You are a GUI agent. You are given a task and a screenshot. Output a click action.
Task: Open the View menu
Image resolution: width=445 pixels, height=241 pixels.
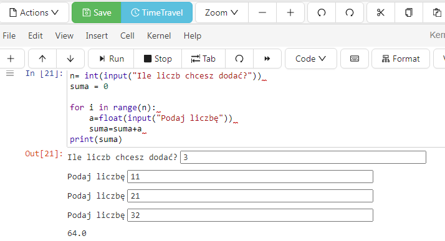point(64,35)
